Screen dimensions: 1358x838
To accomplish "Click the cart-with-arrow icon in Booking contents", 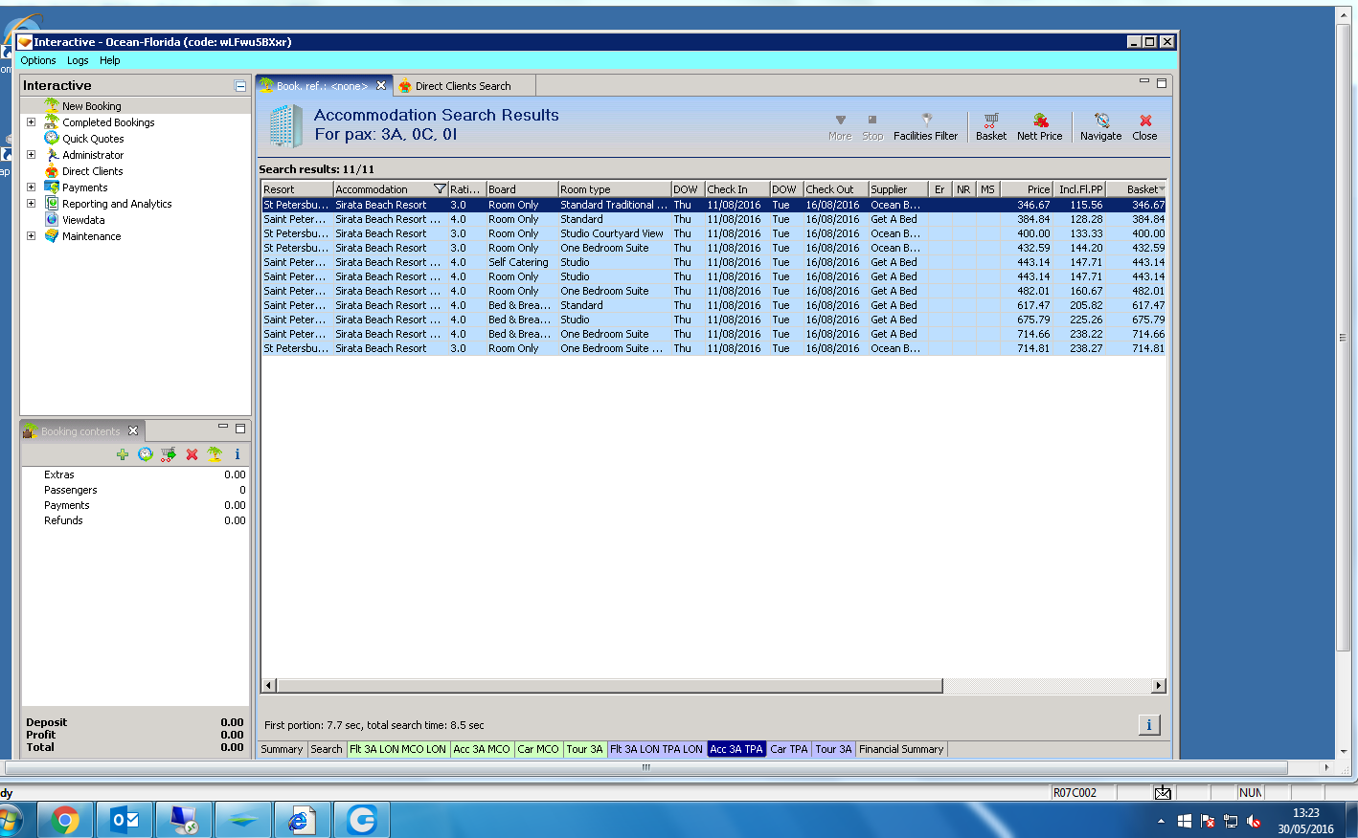I will click(x=169, y=454).
